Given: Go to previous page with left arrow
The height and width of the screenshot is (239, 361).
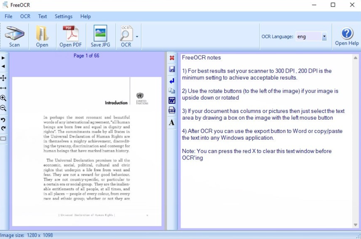Looking at the screenshot, I should pyautogui.click(x=3, y=66).
